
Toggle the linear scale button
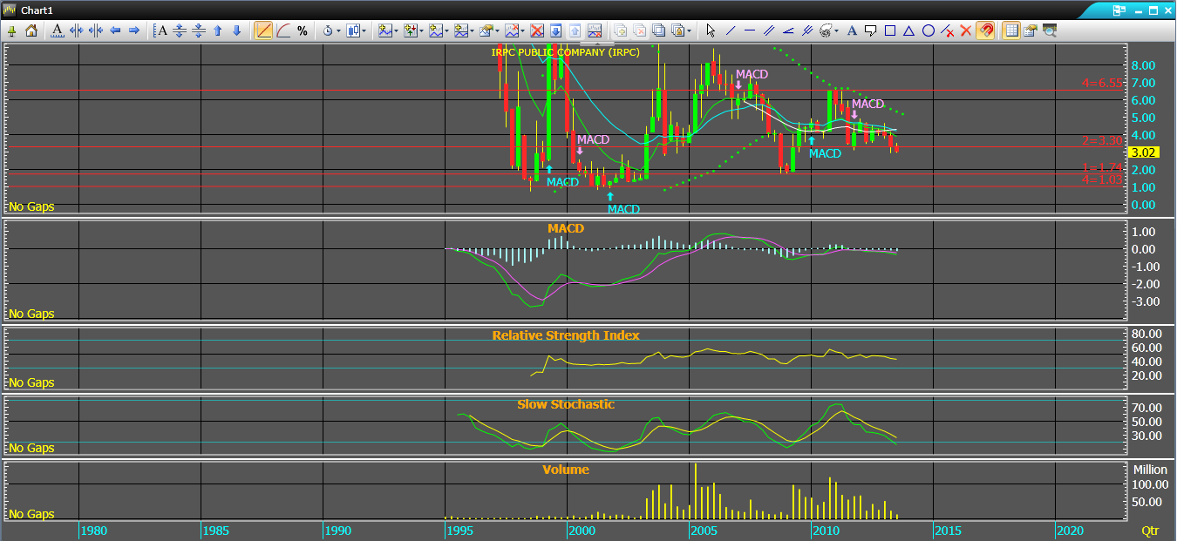264,30
